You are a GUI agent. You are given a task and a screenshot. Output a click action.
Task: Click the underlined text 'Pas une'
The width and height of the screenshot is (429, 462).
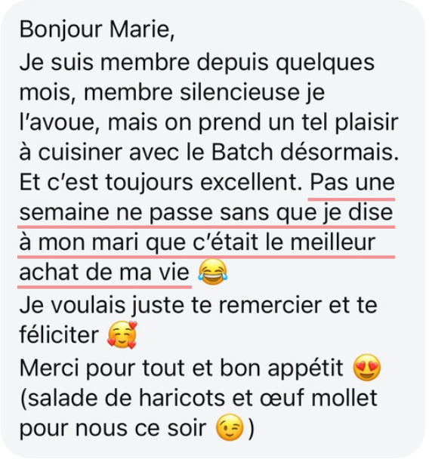353,183
